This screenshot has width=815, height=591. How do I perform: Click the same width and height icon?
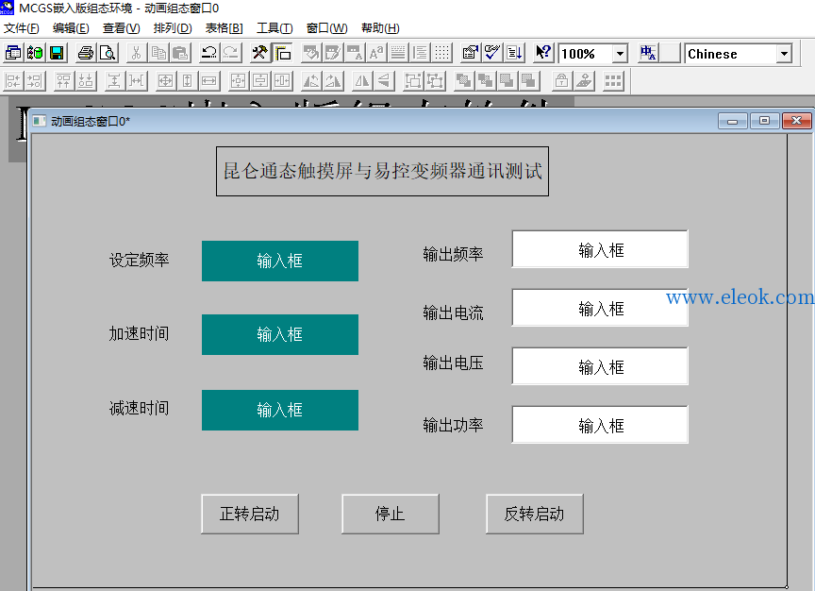pyautogui.click(x=165, y=81)
